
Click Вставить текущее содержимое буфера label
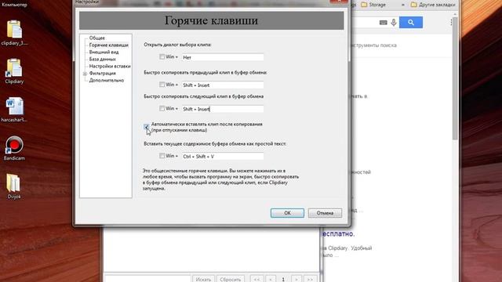point(215,144)
